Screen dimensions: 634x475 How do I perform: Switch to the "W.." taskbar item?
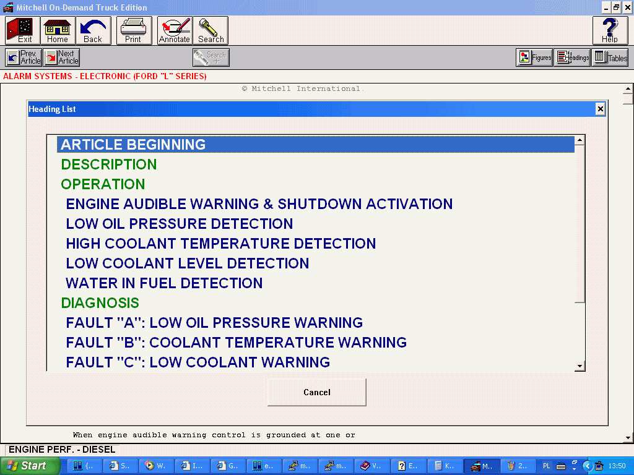coord(155,466)
